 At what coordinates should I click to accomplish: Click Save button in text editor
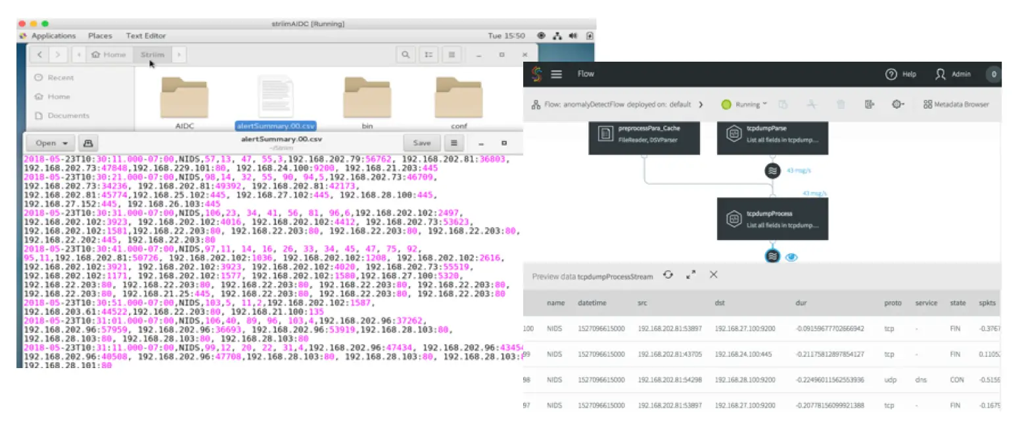(421, 143)
